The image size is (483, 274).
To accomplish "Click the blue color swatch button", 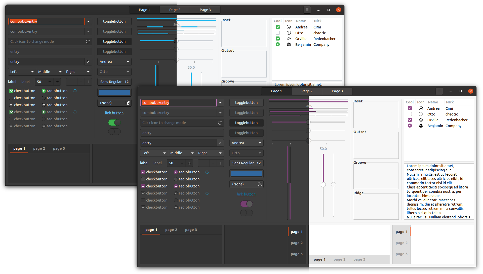I will [246, 174].
